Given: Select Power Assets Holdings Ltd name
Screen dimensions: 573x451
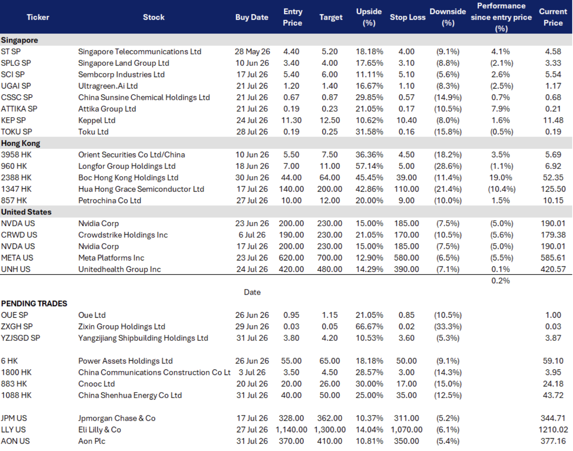Looking at the screenshot, I should tap(125, 361).
